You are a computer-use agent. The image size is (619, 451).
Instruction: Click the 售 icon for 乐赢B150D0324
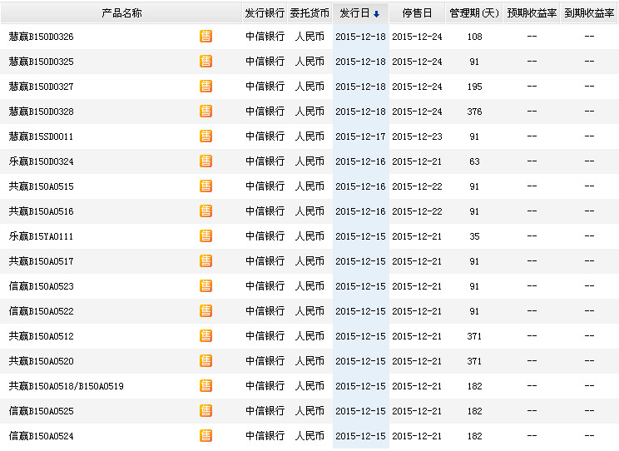206,161
